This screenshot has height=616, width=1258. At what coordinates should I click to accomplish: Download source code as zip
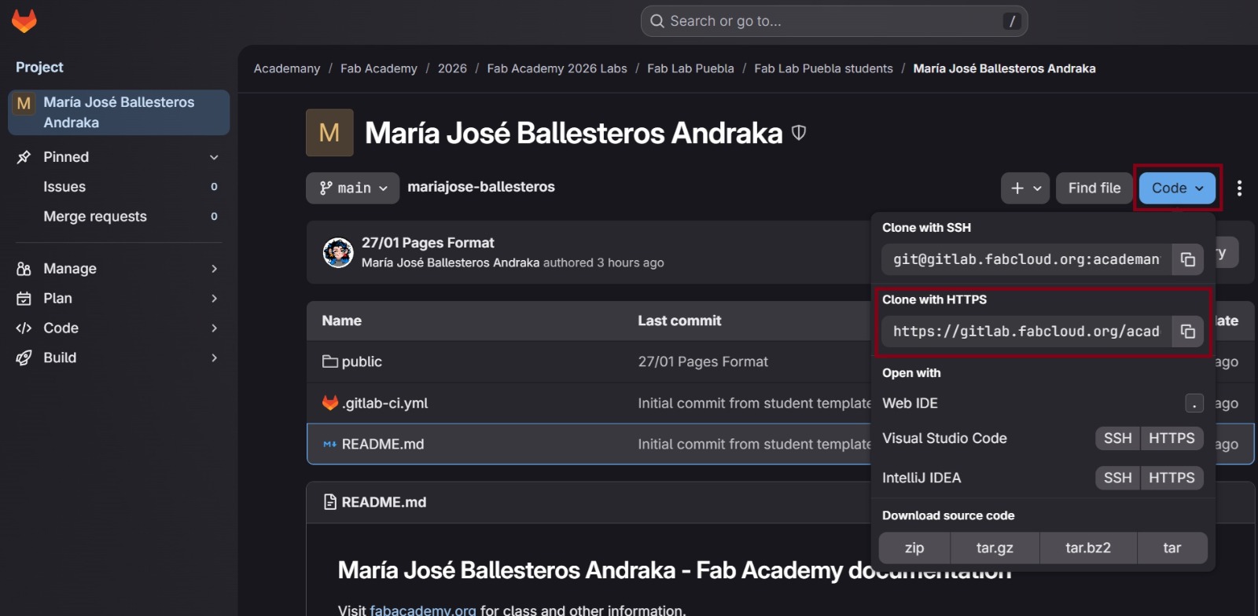pyautogui.click(x=914, y=548)
